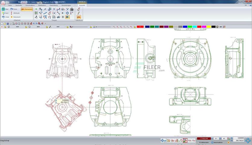
Task: Click the pencil icon above Handbuch
Action: tap(79, 13)
